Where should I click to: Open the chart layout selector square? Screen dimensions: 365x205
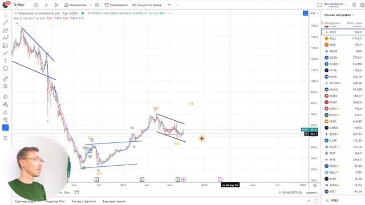[x=319, y=5]
